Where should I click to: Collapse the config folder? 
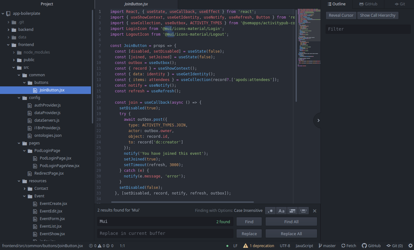(19, 98)
